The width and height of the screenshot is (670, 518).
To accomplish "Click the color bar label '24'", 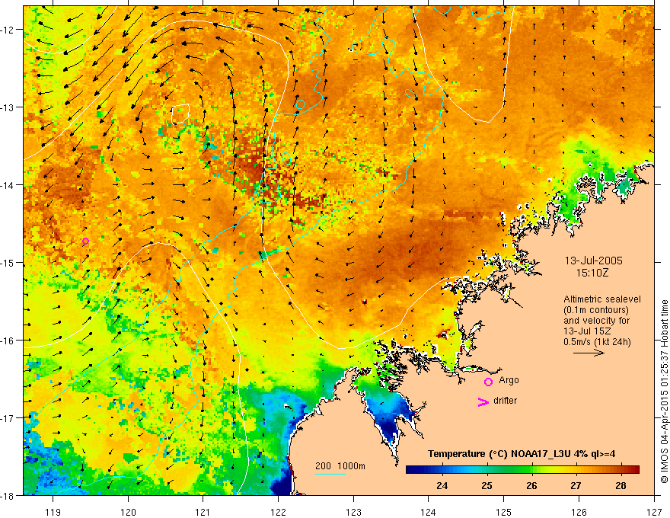I will coord(442,486).
